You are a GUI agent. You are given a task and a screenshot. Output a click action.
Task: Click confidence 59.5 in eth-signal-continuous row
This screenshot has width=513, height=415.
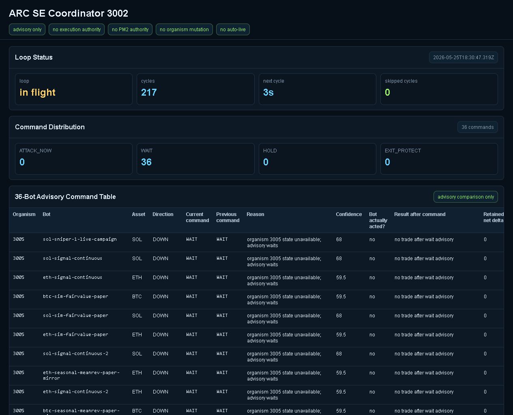pyautogui.click(x=341, y=278)
